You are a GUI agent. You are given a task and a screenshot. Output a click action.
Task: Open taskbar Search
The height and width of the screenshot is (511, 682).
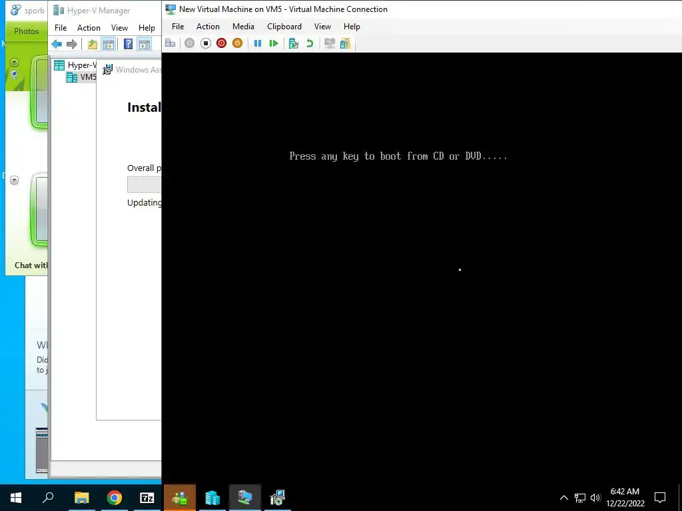[x=48, y=498]
